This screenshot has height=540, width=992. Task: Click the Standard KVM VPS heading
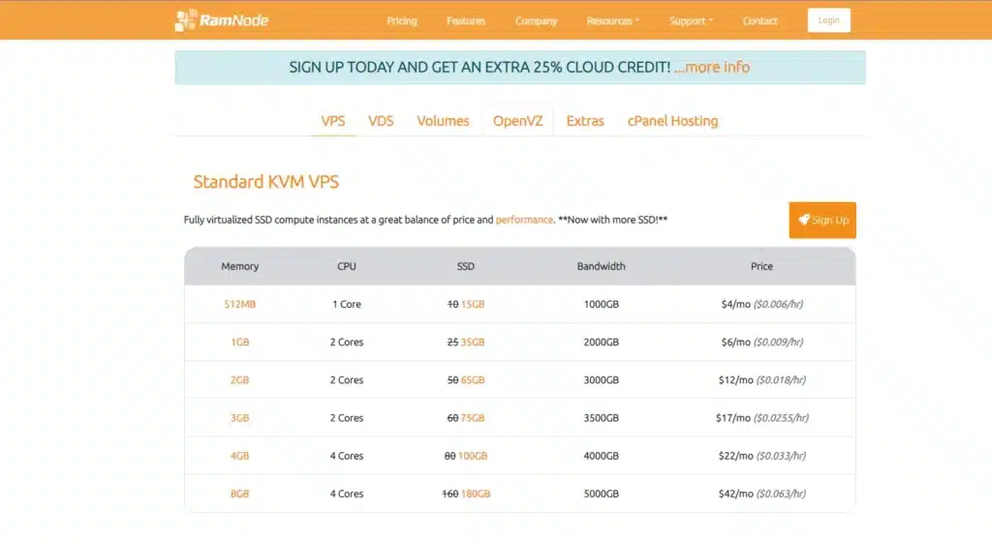(x=265, y=182)
